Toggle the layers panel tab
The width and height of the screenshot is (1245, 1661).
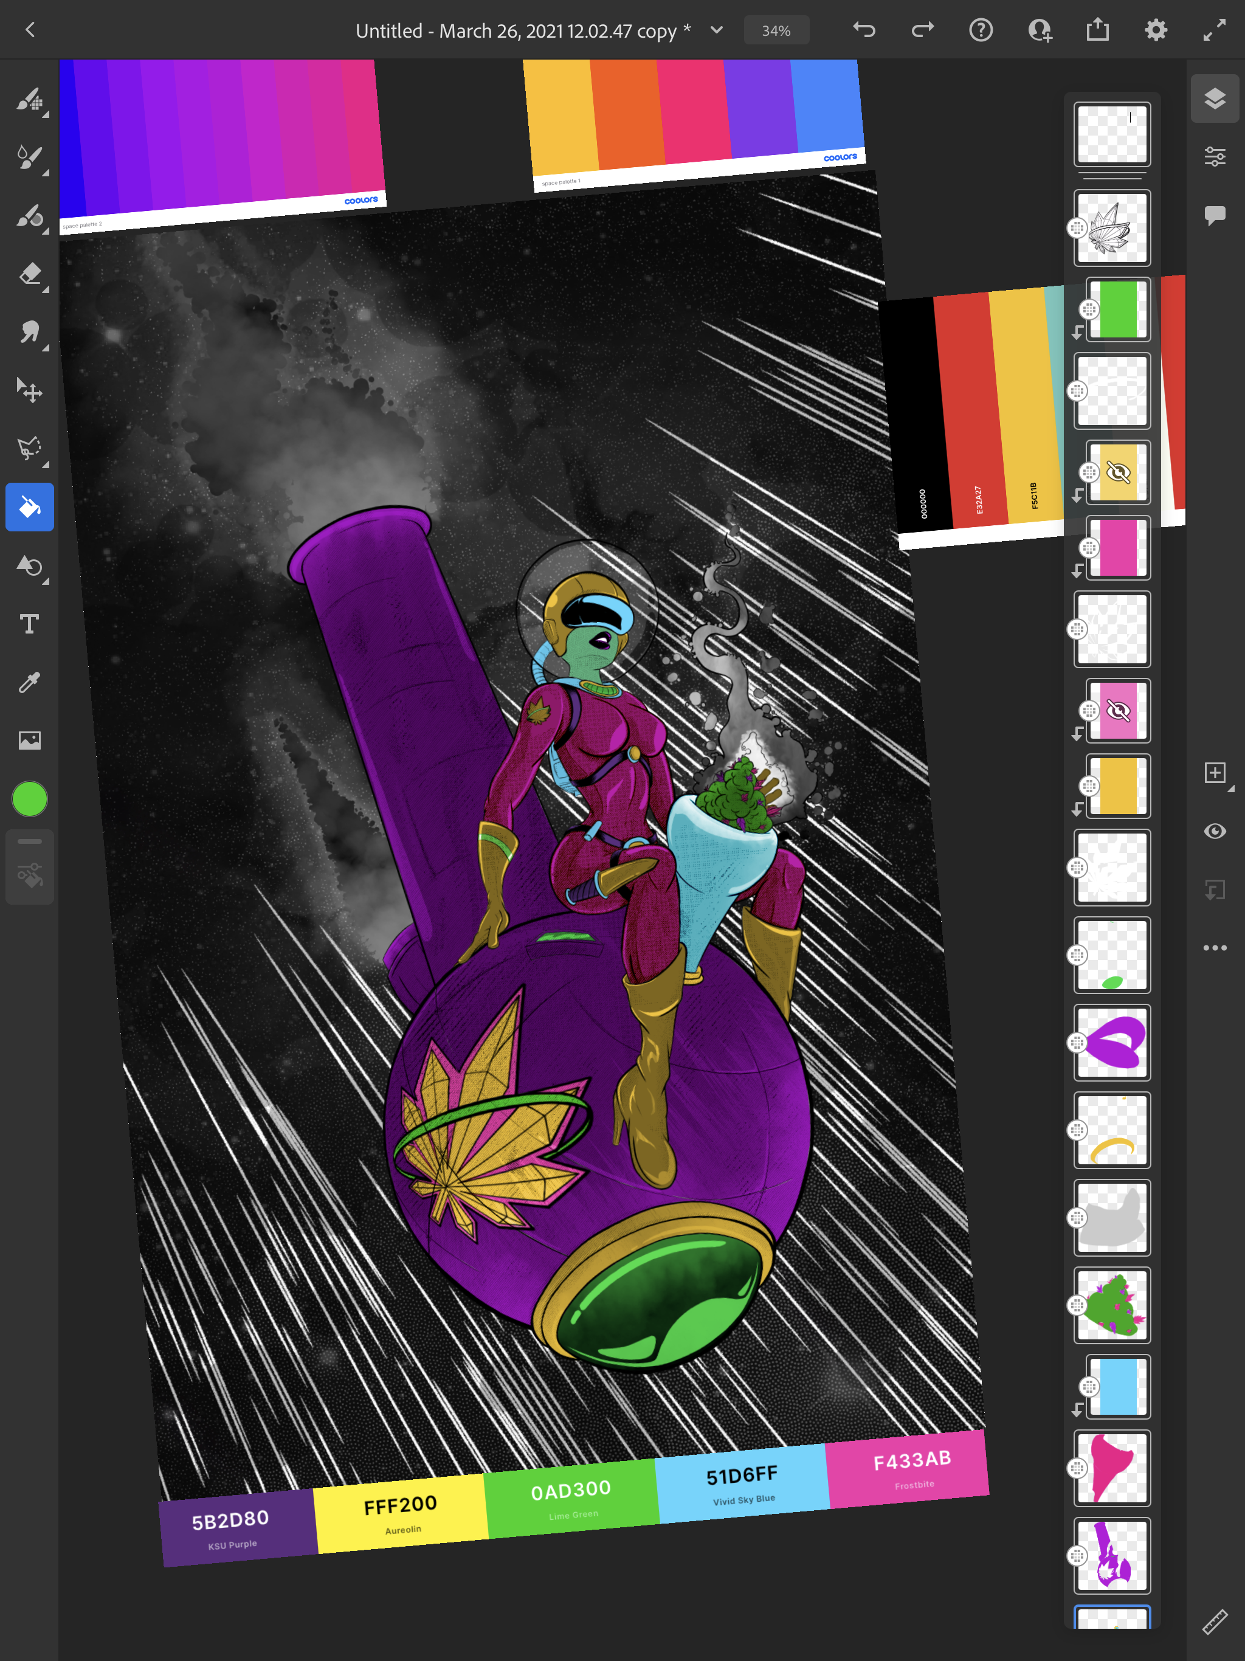point(1214,98)
